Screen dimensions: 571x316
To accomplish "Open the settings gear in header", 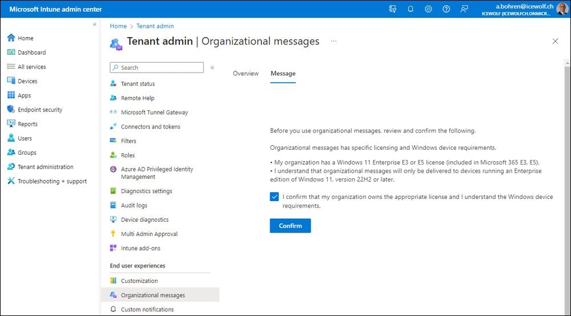I will 428,9.
